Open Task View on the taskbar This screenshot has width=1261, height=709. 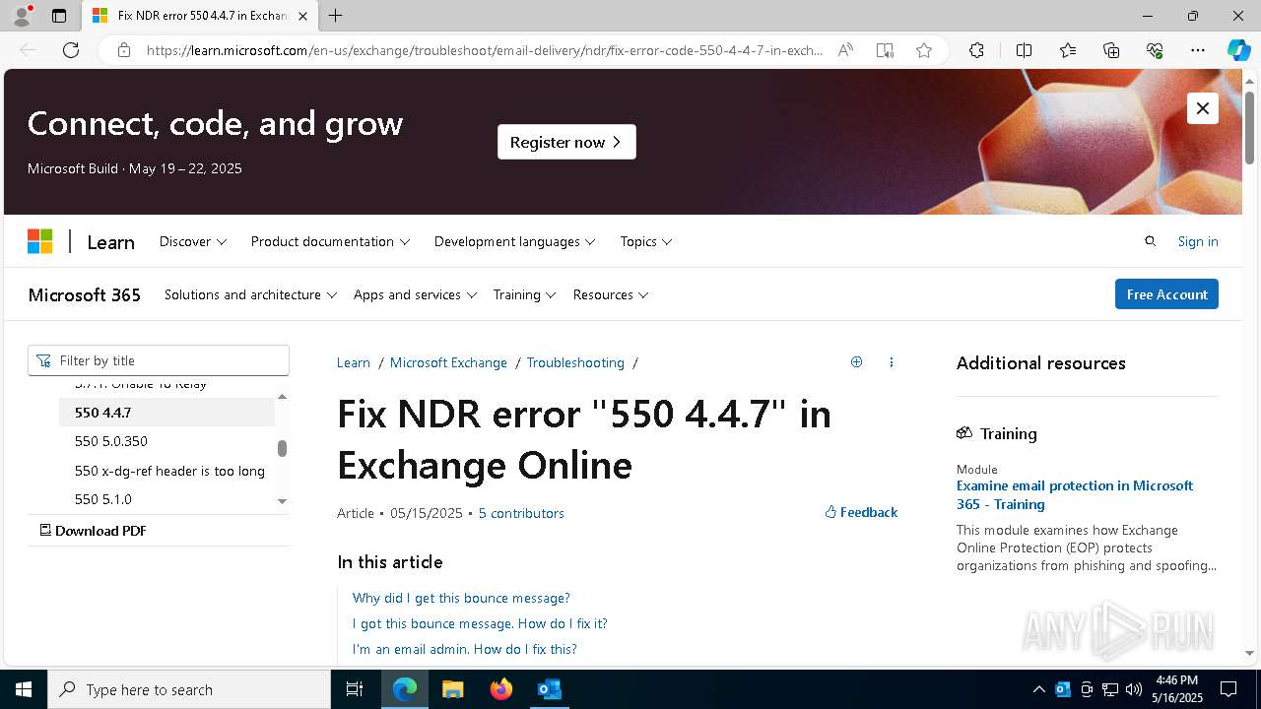pyautogui.click(x=355, y=689)
